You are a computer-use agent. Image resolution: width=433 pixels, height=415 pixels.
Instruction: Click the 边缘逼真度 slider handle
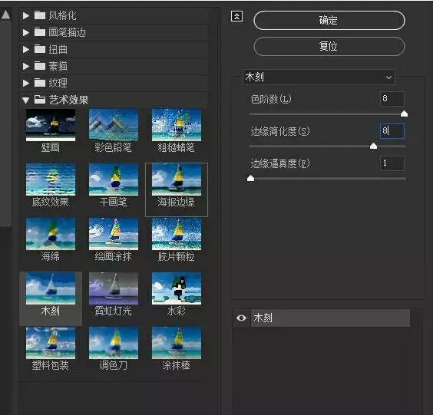click(250, 178)
